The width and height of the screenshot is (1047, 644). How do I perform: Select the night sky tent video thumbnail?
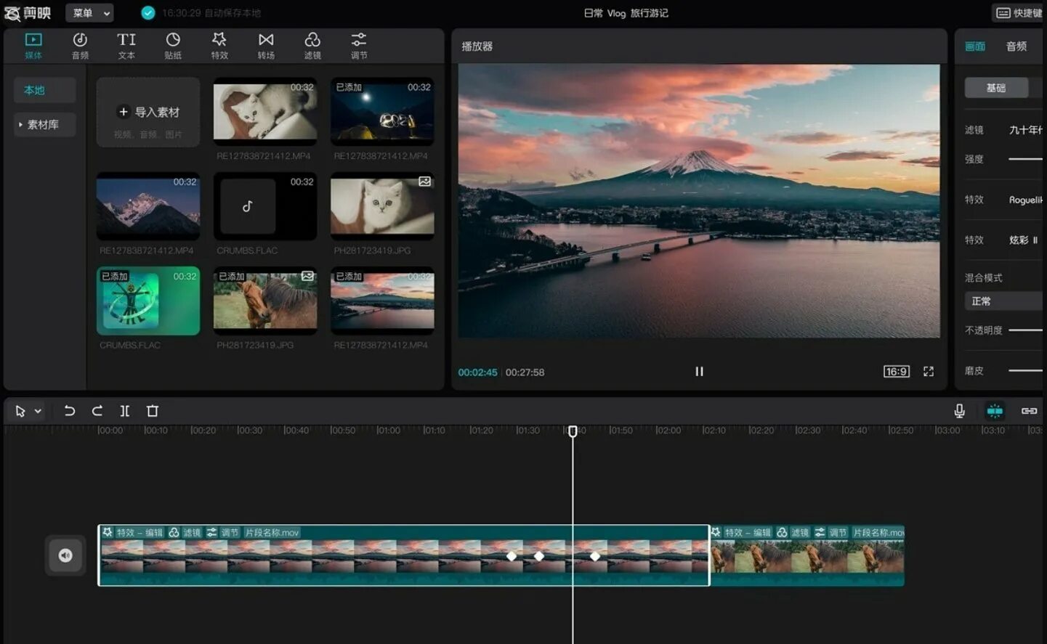click(x=382, y=111)
